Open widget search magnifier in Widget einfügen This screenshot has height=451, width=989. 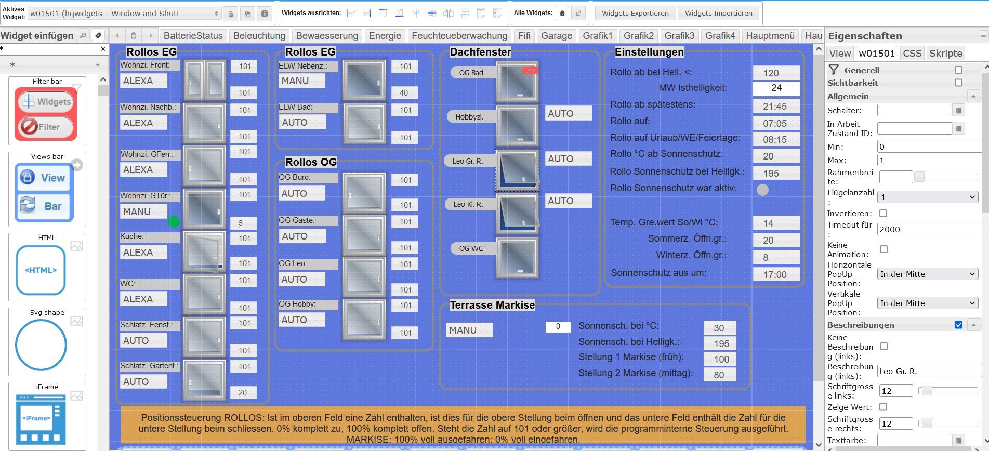pyautogui.click(x=83, y=35)
